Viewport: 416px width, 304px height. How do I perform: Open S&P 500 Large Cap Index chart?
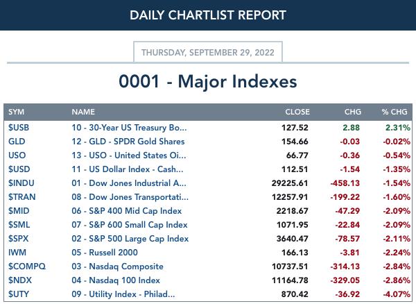[x=130, y=239]
